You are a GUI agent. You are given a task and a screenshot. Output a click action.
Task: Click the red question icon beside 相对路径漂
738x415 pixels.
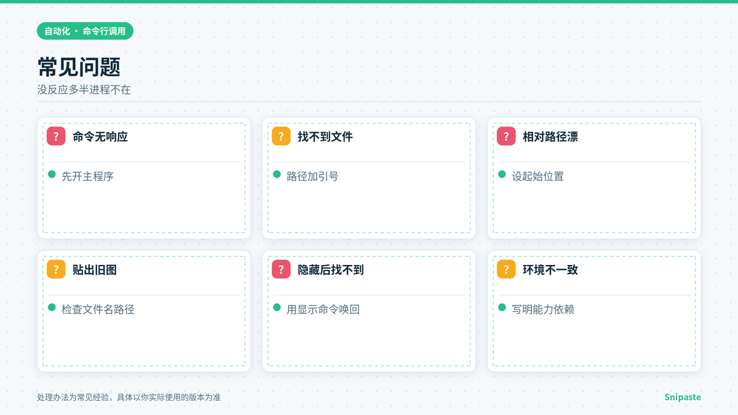(x=506, y=136)
